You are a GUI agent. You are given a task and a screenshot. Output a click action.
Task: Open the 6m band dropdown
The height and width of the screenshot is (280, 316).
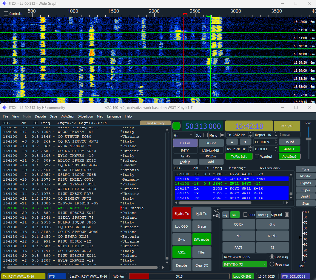(183, 135)
